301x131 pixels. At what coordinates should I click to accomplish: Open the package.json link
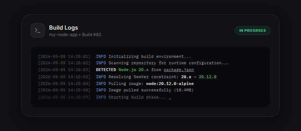179,70
